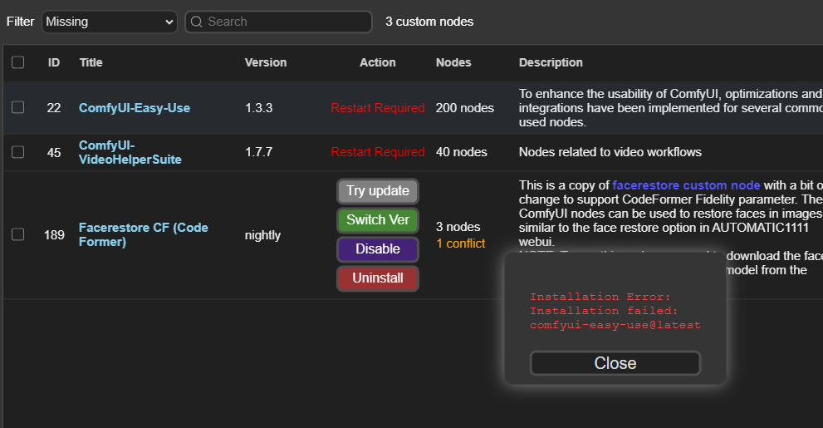Click the search magnifier icon
The height and width of the screenshot is (428, 823).
[197, 22]
